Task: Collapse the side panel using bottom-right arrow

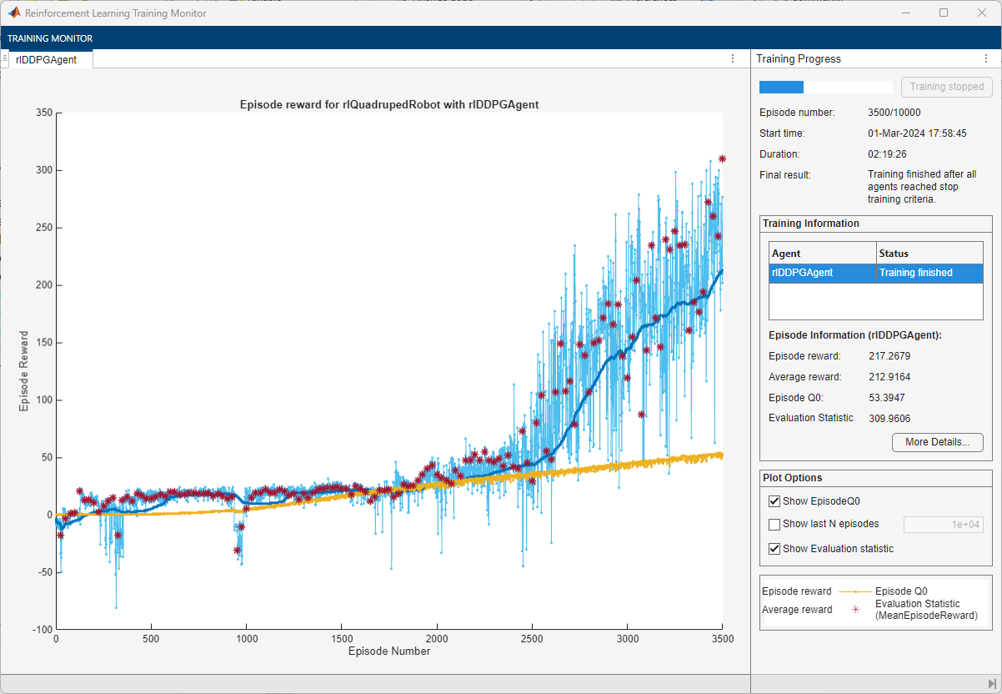Action: (x=992, y=684)
